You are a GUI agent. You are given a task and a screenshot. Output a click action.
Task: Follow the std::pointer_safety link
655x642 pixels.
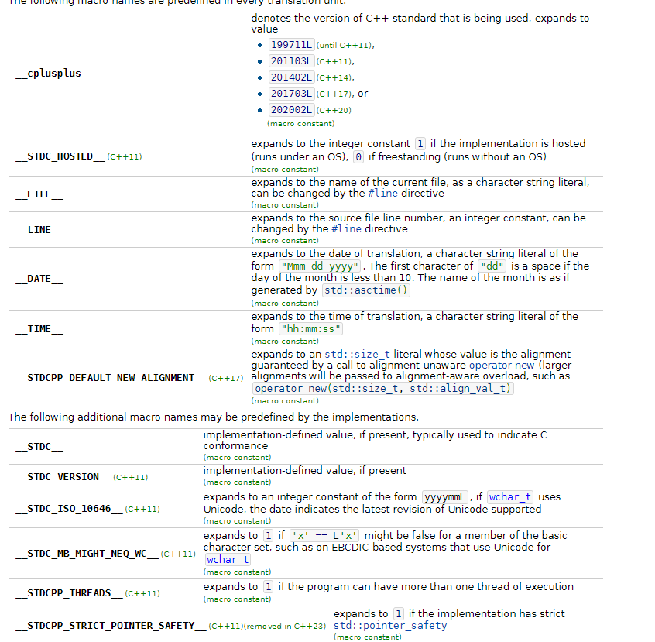coord(390,625)
